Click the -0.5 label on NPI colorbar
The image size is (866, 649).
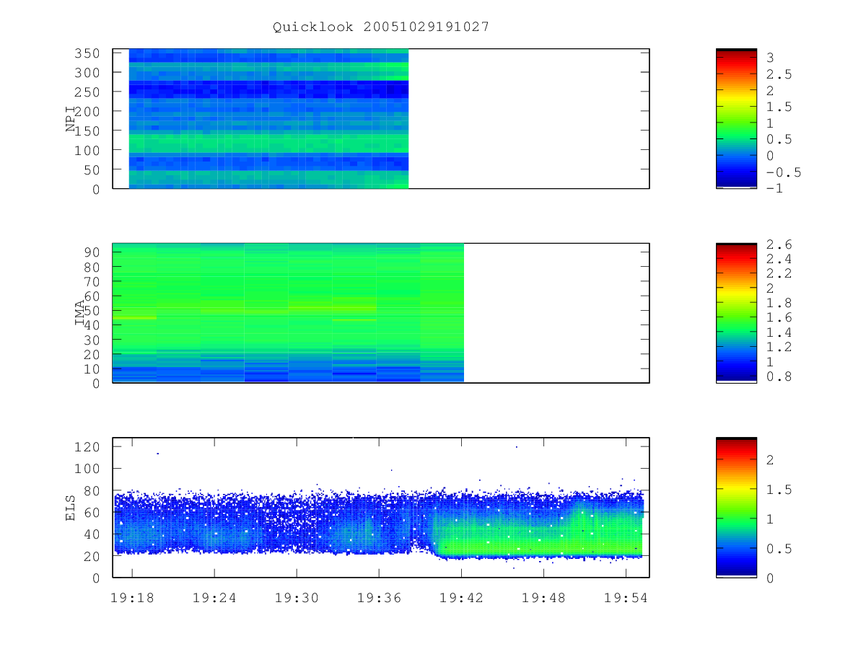783,172
